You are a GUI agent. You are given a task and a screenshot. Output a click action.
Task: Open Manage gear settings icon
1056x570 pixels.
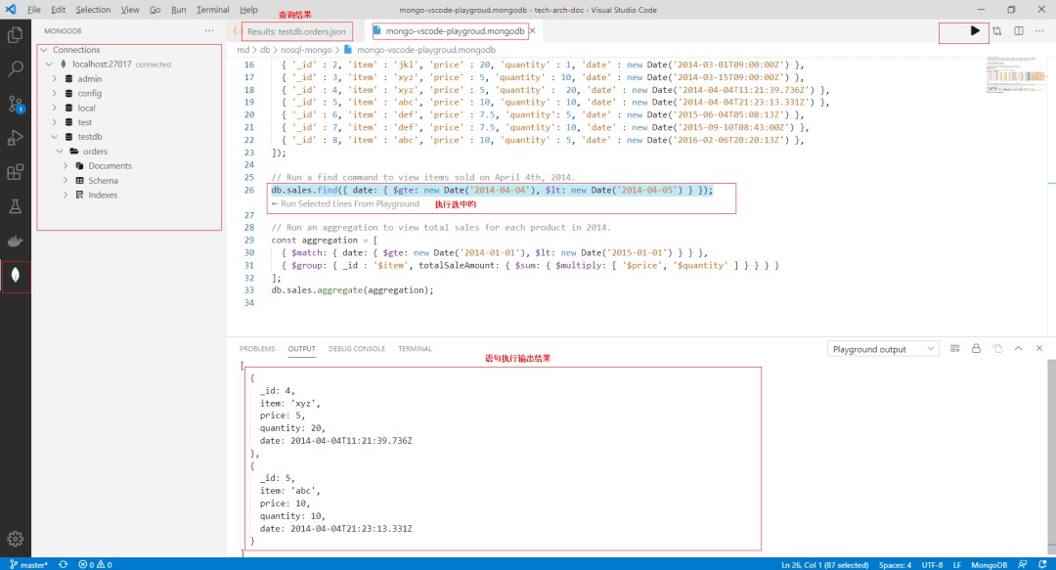pos(16,538)
